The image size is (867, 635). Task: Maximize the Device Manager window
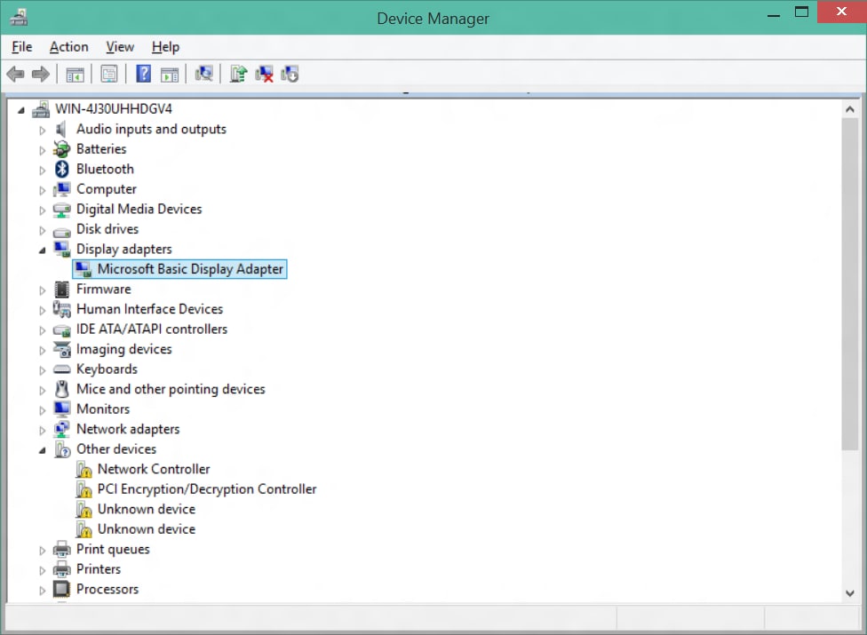click(802, 12)
